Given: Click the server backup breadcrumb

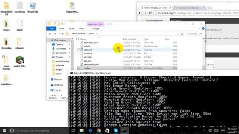Looking at the screenshot, I should coord(78,33).
